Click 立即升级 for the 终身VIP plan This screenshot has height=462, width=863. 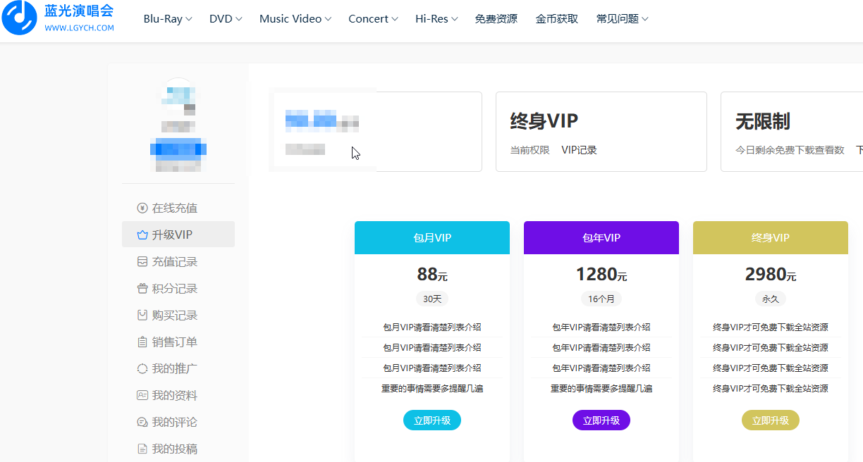pyautogui.click(x=771, y=420)
